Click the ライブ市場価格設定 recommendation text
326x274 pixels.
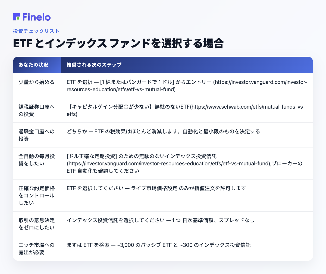(154, 188)
